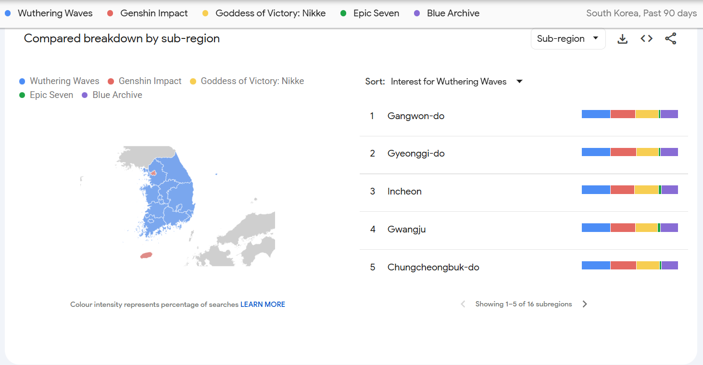
Task: Download the sub-region breakdown as CSV
Action: pyautogui.click(x=622, y=39)
